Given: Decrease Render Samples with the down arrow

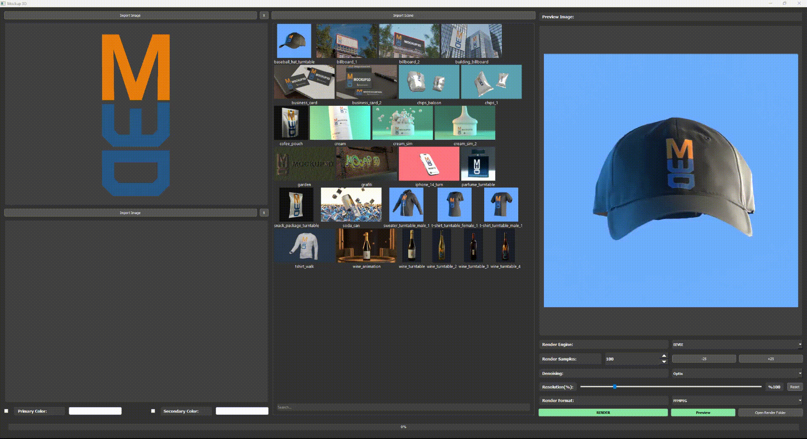Looking at the screenshot, I should click(x=664, y=361).
